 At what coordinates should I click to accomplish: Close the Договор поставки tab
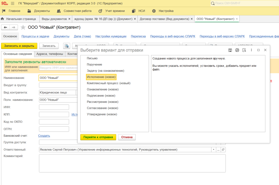(x=192, y=19)
